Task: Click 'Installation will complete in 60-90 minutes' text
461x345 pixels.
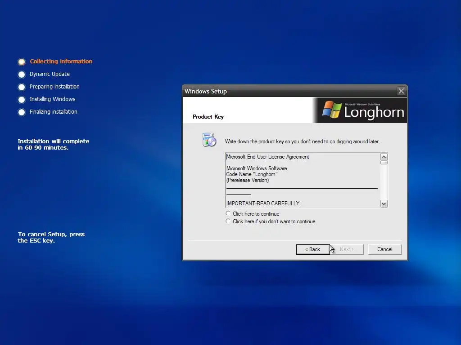Action: (x=53, y=144)
